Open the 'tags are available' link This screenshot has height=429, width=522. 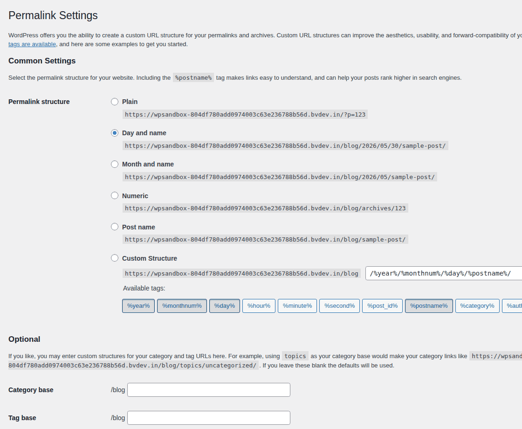point(32,44)
